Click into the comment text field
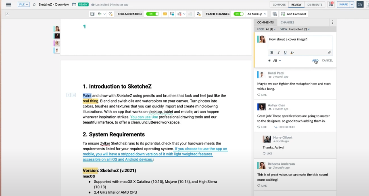369x196 pixels. pos(300,42)
